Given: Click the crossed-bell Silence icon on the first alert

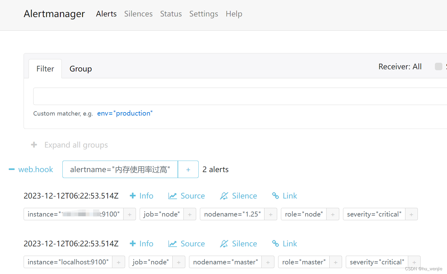Looking at the screenshot, I should pyautogui.click(x=224, y=196).
